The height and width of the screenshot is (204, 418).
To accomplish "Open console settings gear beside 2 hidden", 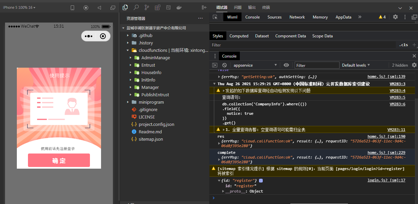I will click(x=414, y=65).
